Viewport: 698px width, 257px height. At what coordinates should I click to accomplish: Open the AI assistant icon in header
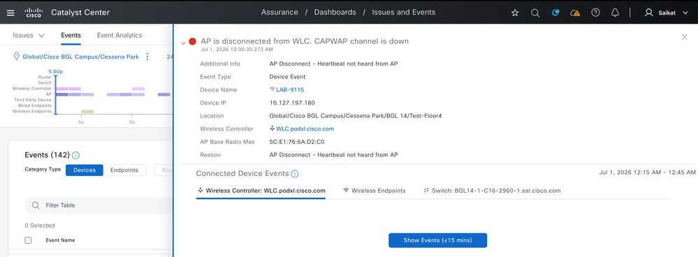point(555,13)
